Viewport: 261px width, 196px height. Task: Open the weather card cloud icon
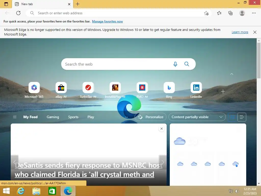click(x=180, y=141)
